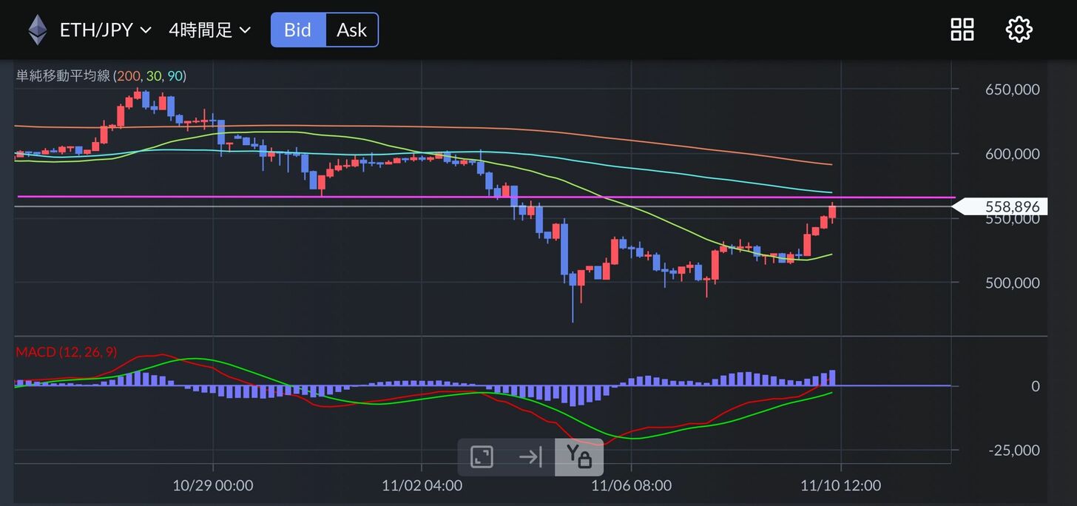
Task: Select the magenta horizontal line
Action: (x=444, y=197)
